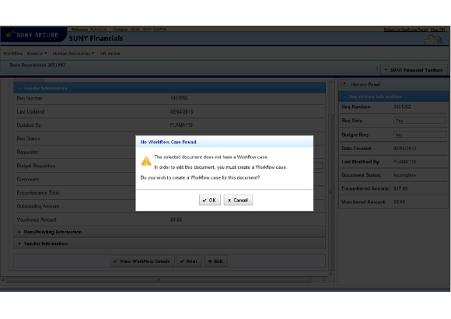Click the Edit button
451x319 pixels.
pos(215,261)
